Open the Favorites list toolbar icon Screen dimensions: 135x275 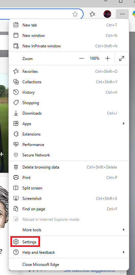92,14
